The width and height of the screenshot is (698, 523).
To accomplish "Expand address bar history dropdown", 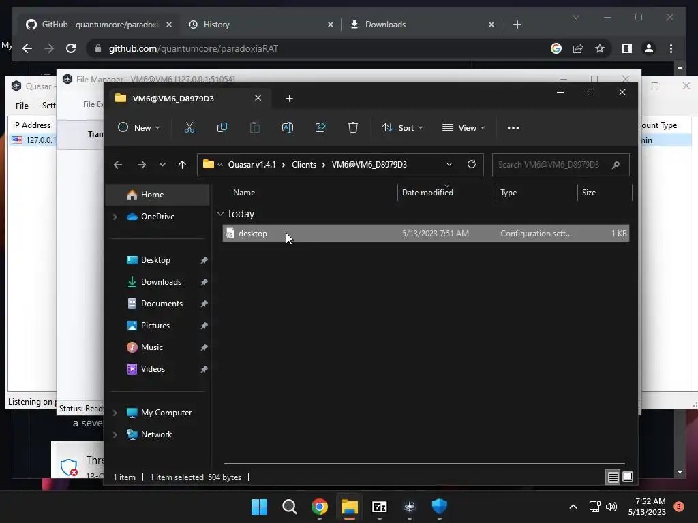I will (449, 165).
